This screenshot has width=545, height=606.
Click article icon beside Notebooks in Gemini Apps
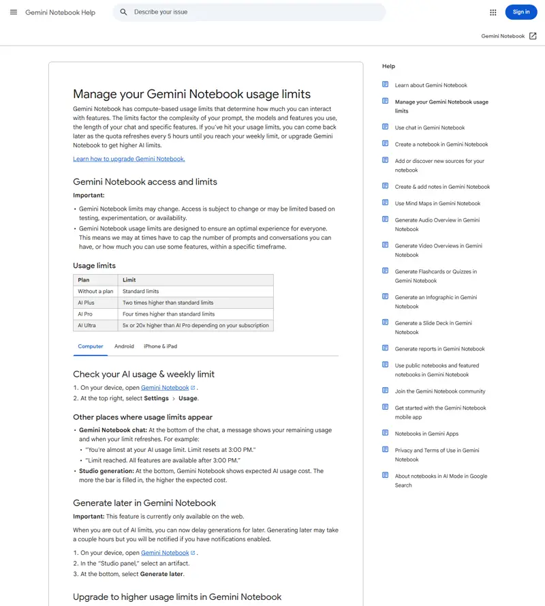coord(385,433)
